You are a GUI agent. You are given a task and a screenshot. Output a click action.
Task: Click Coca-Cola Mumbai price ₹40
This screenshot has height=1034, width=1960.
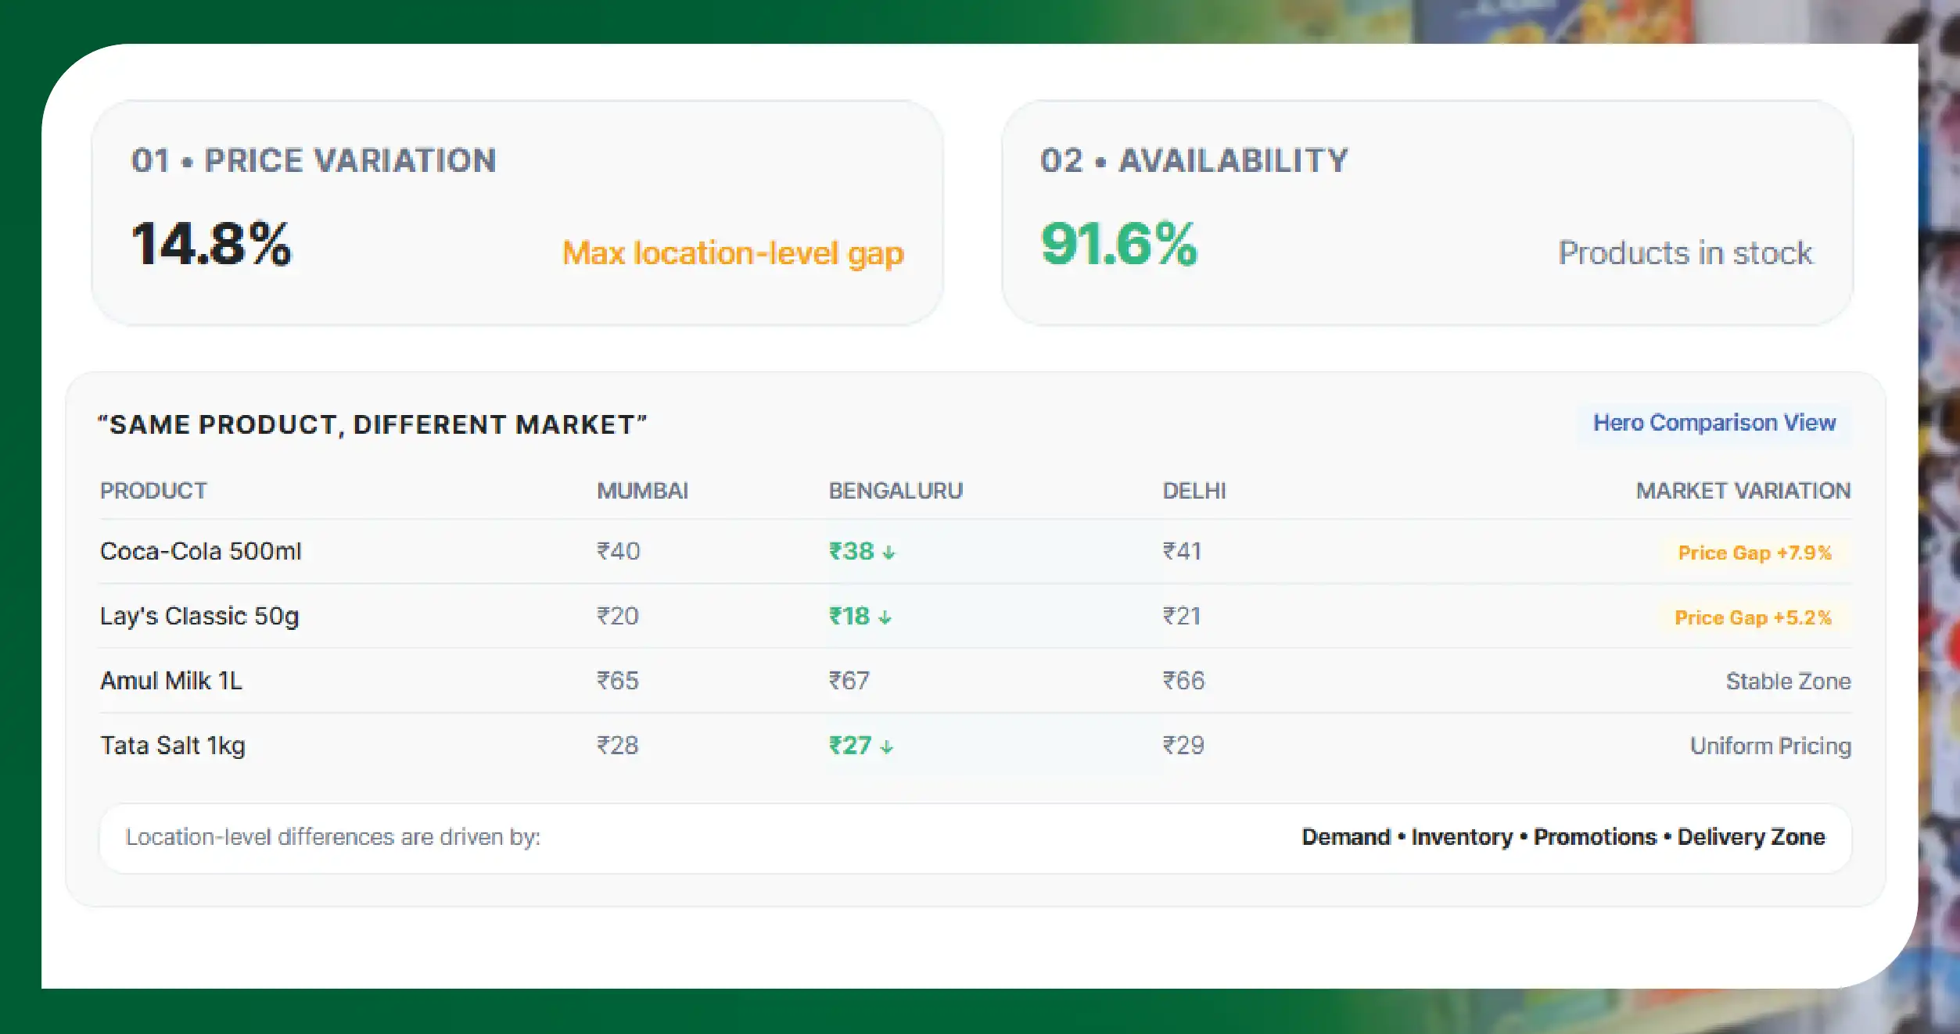pyautogui.click(x=619, y=551)
